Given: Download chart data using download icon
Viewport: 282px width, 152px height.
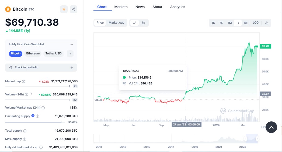Looking at the screenshot, I should (267, 23).
